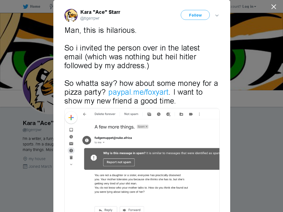
Task: Click the move-to folder icon
Action: (181, 114)
